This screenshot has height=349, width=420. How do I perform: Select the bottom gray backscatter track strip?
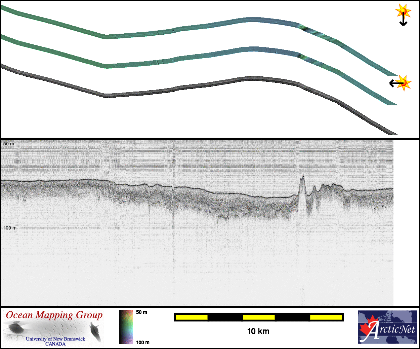pos(202,86)
